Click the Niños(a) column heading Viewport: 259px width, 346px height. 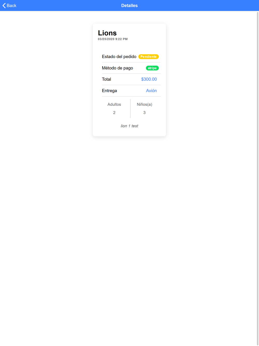(145, 104)
